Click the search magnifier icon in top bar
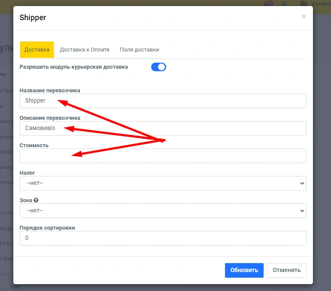 284,3
